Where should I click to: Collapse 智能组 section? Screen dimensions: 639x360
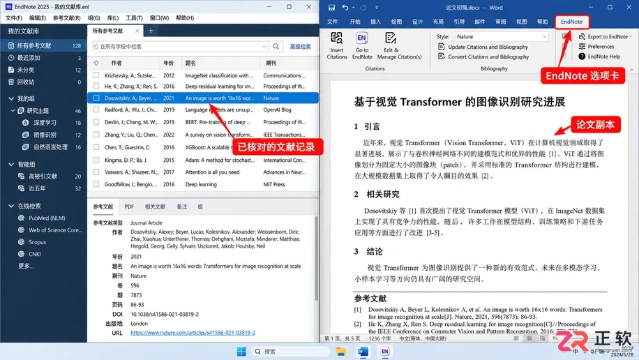[x=11, y=165]
